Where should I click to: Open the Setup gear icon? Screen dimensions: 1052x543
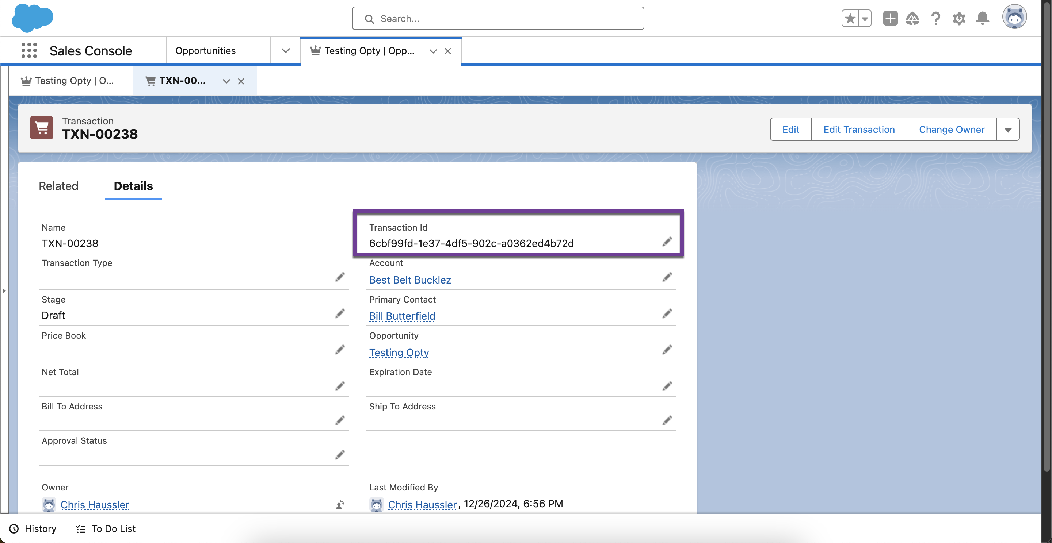959,18
